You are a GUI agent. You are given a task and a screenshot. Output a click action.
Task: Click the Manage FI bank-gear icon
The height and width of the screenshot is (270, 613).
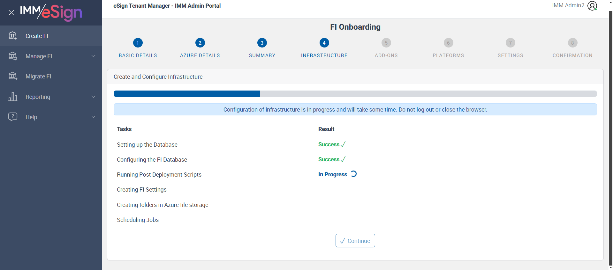(13, 56)
